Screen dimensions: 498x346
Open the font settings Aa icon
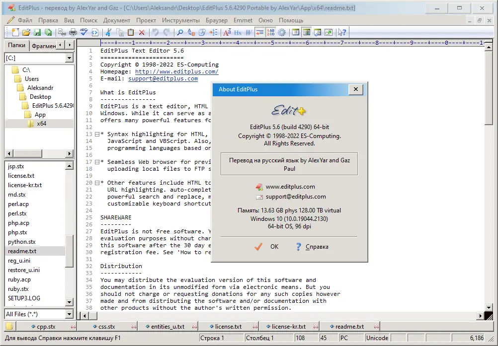227,32
